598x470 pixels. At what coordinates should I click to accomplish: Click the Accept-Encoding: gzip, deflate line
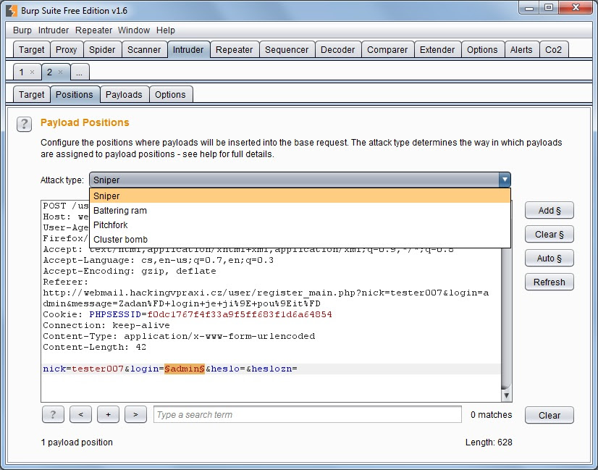click(130, 271)
